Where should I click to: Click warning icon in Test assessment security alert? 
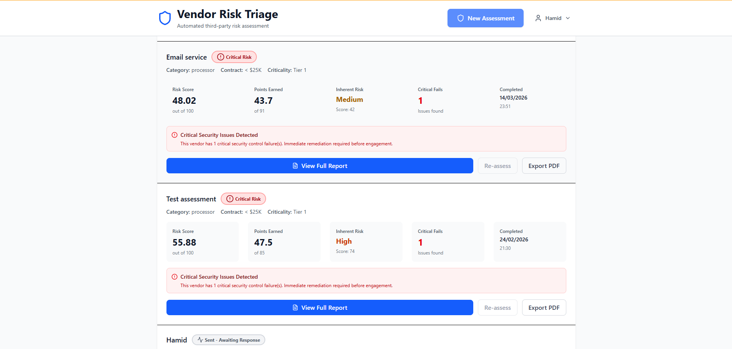pos(175,277)
